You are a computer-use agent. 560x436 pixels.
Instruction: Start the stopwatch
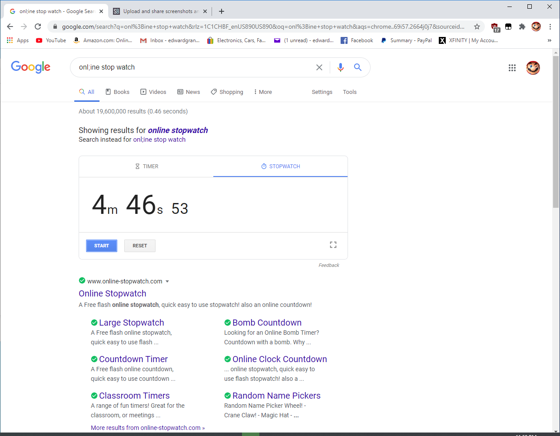102,246
